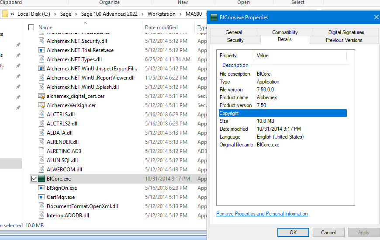Image resolution: width=380 pixels, height=240 pixels.
Task: Click the Property column header in Details
Action: point(228,56)
